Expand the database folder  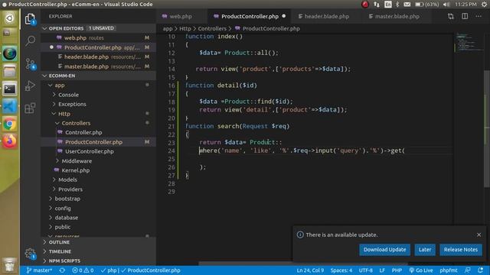[99, 218]
